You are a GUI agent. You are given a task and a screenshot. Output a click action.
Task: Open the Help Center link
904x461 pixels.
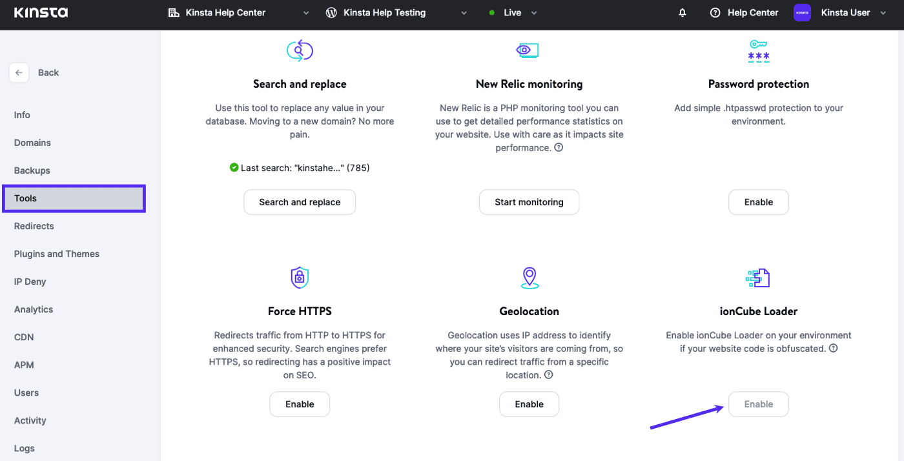pyautogui.click(x=753, y=13)
